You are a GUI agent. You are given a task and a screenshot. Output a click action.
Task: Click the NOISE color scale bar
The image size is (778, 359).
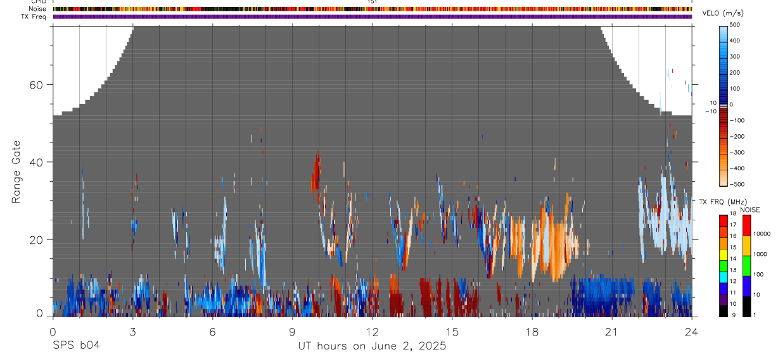tap(747, 266)
